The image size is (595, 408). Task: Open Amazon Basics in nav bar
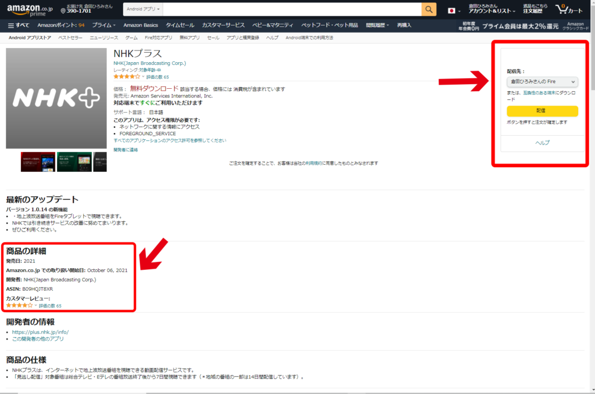click(141, 26)
